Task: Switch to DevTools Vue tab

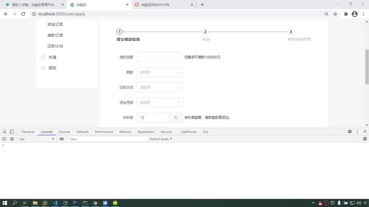Action: click(206, 132)
